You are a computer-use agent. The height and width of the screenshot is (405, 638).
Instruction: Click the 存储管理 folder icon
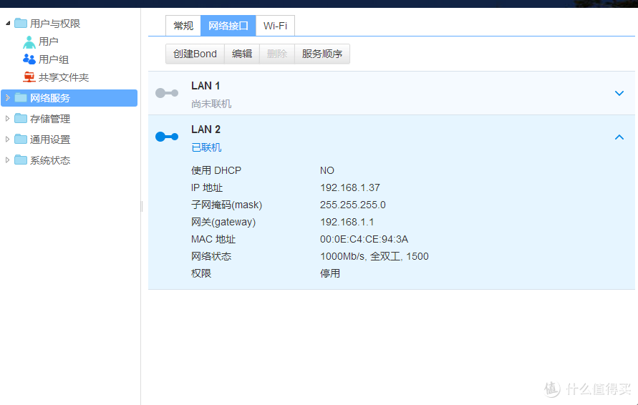click(21, 119)
